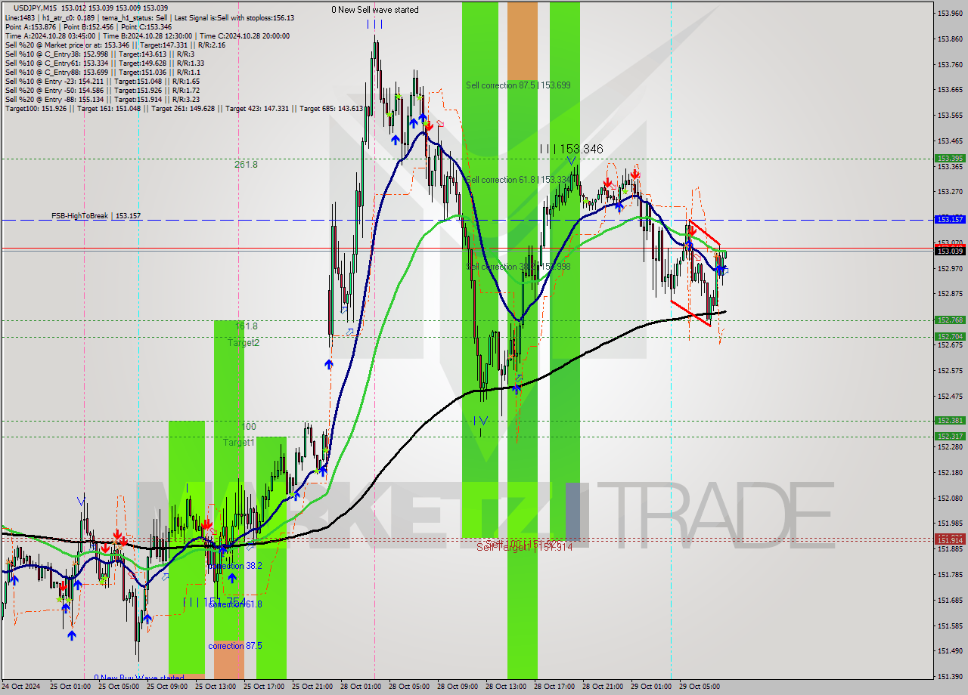Click the '161.8' Fibonacci level label
Image resolution: width=968 pixels, height=695 pixels.
tap(246, 326)
